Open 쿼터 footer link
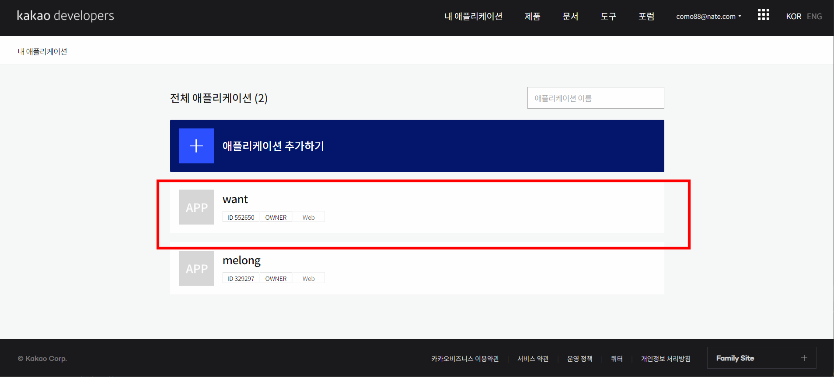 tap(617, 359)
